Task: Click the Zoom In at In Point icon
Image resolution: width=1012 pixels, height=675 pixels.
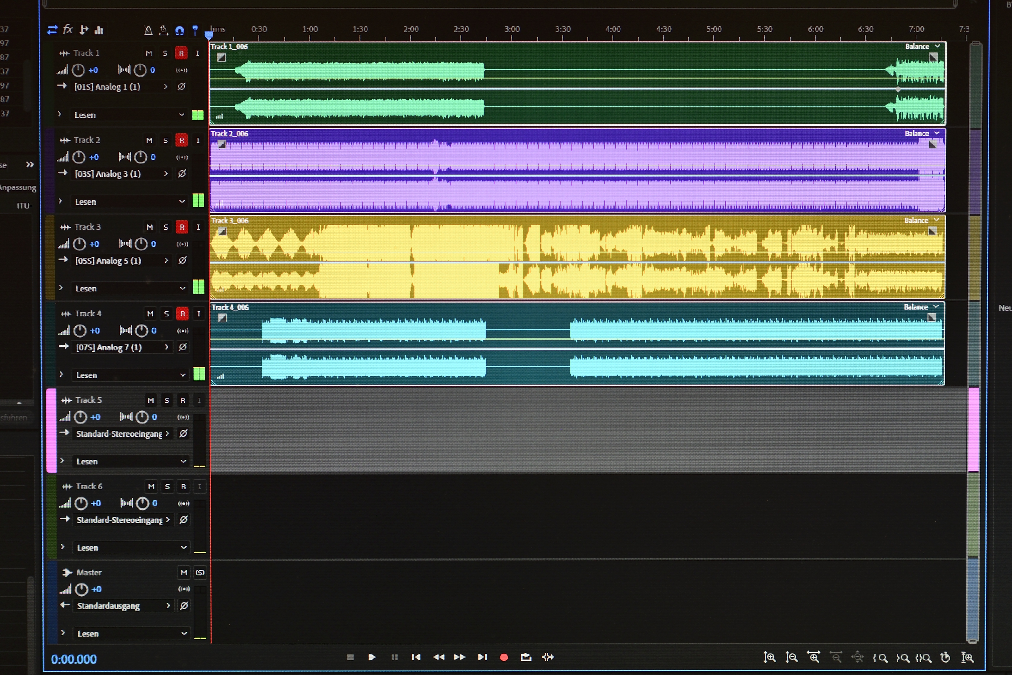Action: coord(880,658)
